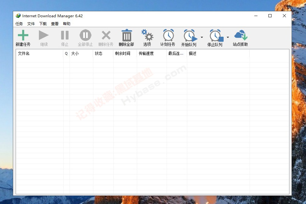The width and height of the screenshot is (306, 204).
Task: Open 选项 gears icon
Action: pos(147,35)
